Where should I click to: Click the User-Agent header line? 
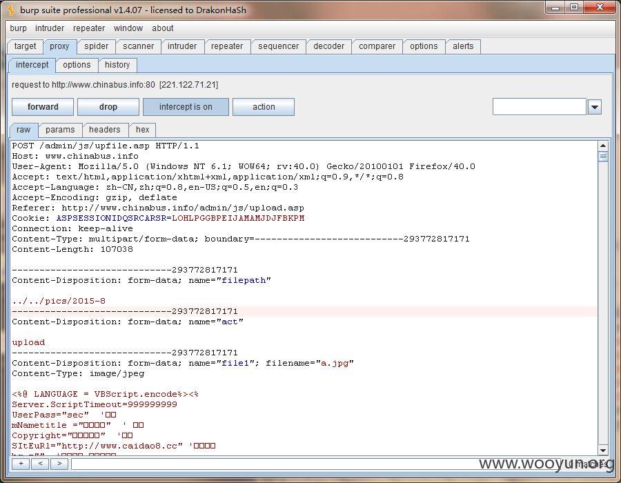244,166
